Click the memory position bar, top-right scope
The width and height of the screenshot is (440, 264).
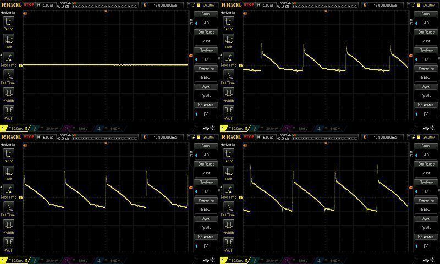pos(326,5)
